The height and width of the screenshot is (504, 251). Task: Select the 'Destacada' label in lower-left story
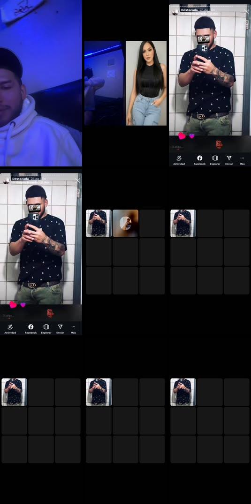(x=20, y=179)
